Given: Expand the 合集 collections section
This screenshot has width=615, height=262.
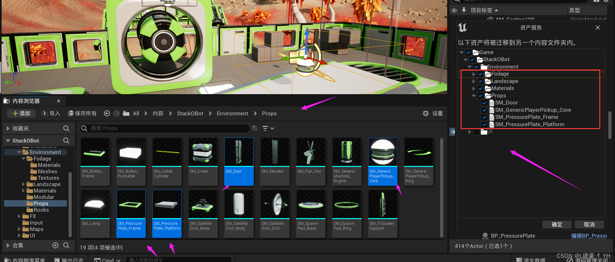Looking at the screenshot, I should click(8, 245).
